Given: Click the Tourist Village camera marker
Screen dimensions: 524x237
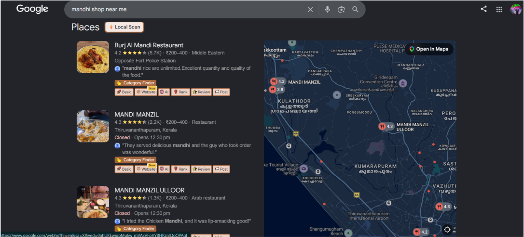Looking at the screenshot, I should 303,169.
